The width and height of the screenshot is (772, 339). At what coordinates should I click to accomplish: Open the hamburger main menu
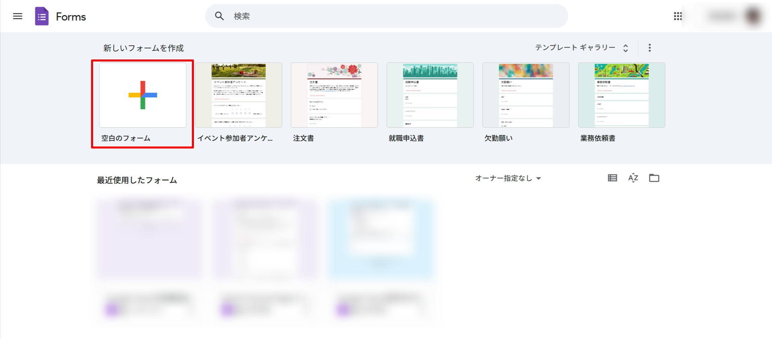pyautogui.click(x=17, y=16)
